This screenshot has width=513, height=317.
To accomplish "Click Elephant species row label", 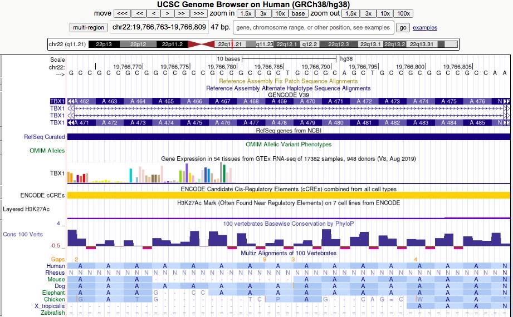I will coord(53,293).
